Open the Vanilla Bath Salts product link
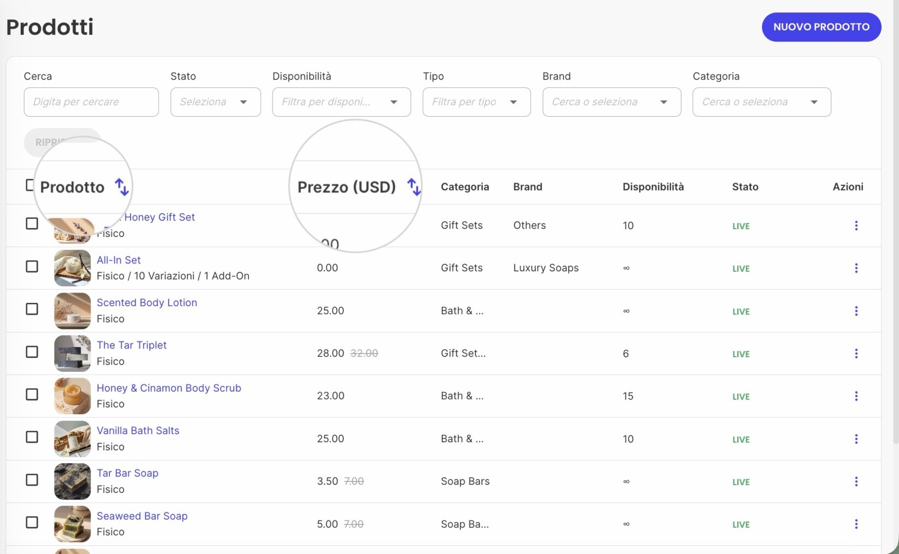 click(x=138, y=431)
